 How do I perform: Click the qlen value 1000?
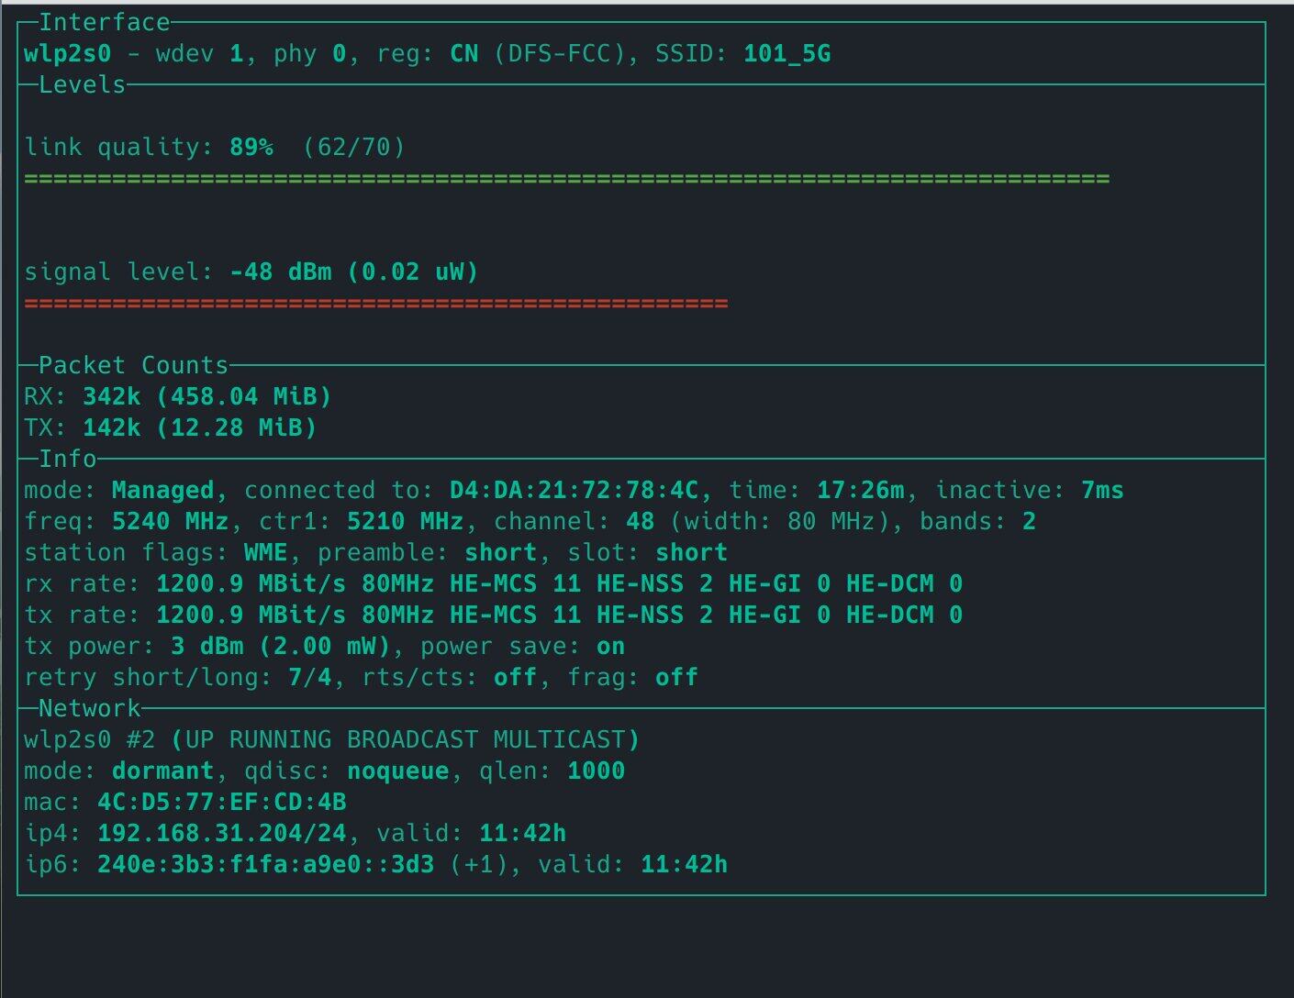(597, 771)
